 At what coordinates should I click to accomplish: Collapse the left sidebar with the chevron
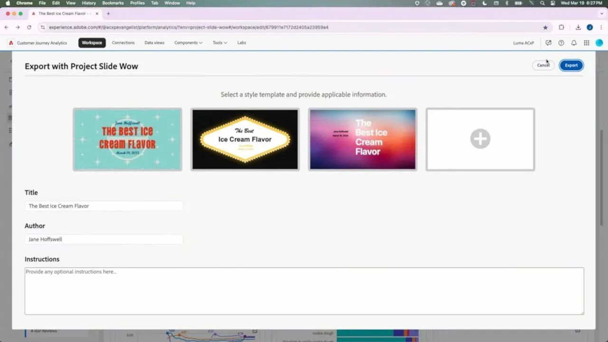(11, 61)
